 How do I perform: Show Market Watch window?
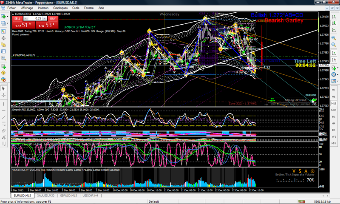pyautogui.click(x=3, y=31)
